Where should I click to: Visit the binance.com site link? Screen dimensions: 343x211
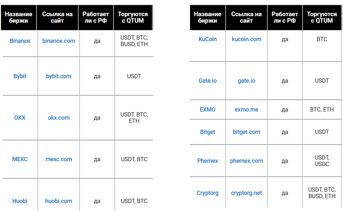pos(59,41)
